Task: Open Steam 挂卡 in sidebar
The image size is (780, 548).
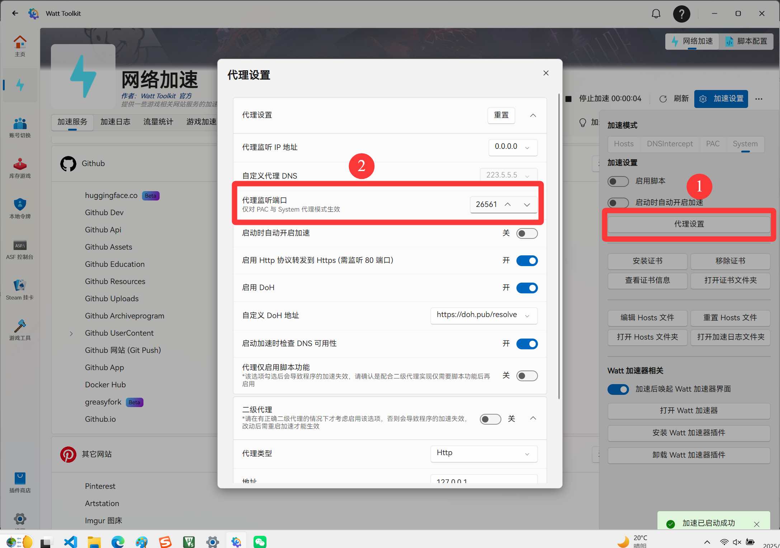Action: coord(20,290)
